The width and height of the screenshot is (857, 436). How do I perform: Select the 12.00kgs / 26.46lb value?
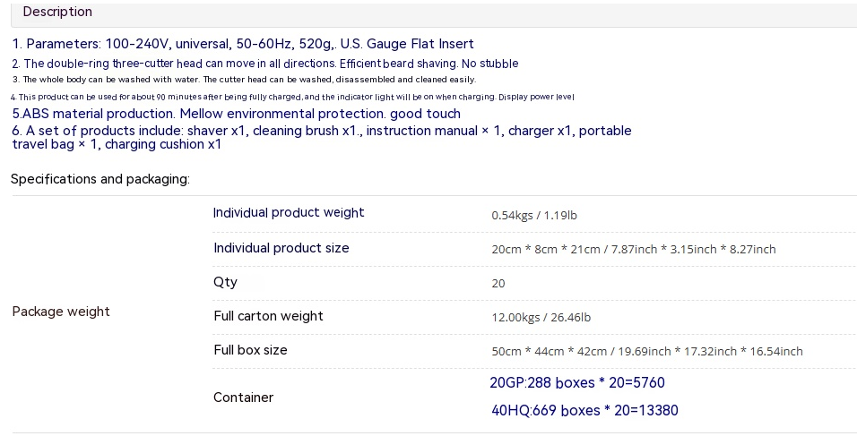pos(541,317)
